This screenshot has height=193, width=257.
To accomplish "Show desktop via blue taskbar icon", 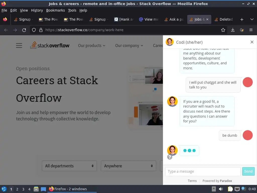I will click(x=43, y=189).
